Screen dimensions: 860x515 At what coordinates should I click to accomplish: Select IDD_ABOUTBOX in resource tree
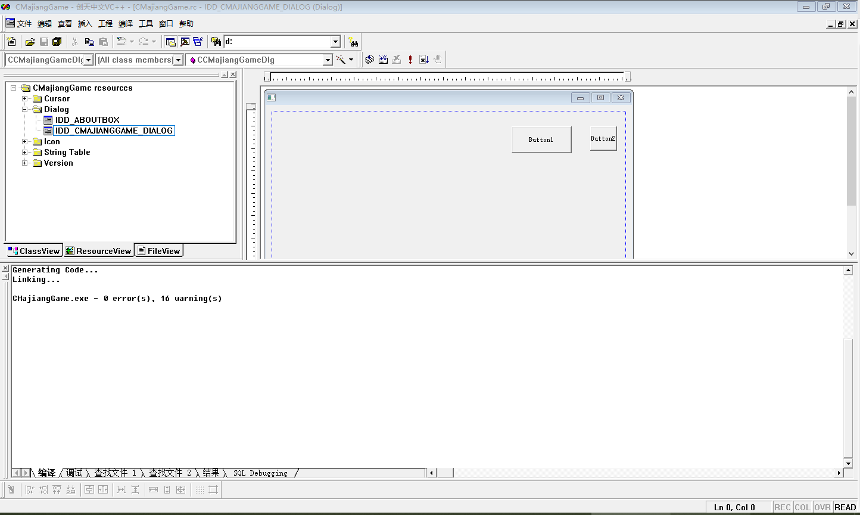[x=88, y=120]
